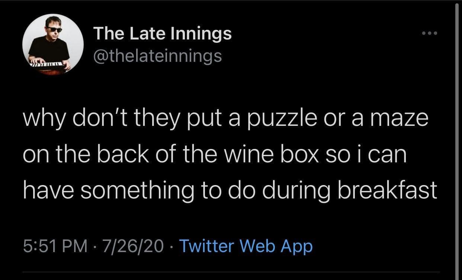Open the tweet's three-dot more menu
Viewport: 462px width, 280px height.
(x=430, y=33)
